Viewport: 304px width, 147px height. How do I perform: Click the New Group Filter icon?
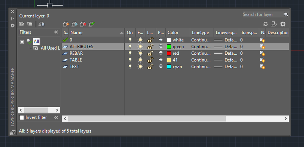point(30,24)
